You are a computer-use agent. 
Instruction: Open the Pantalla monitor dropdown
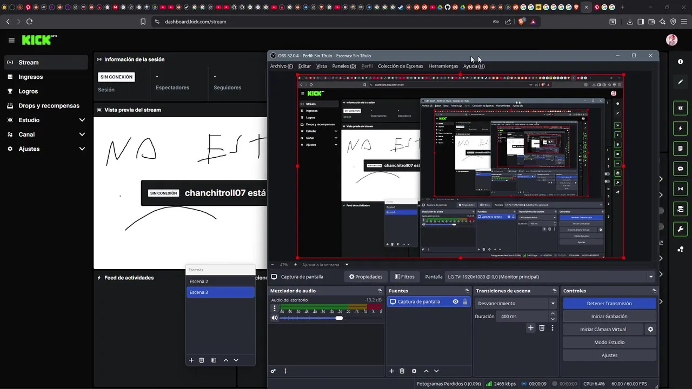(x=550, y=277)
